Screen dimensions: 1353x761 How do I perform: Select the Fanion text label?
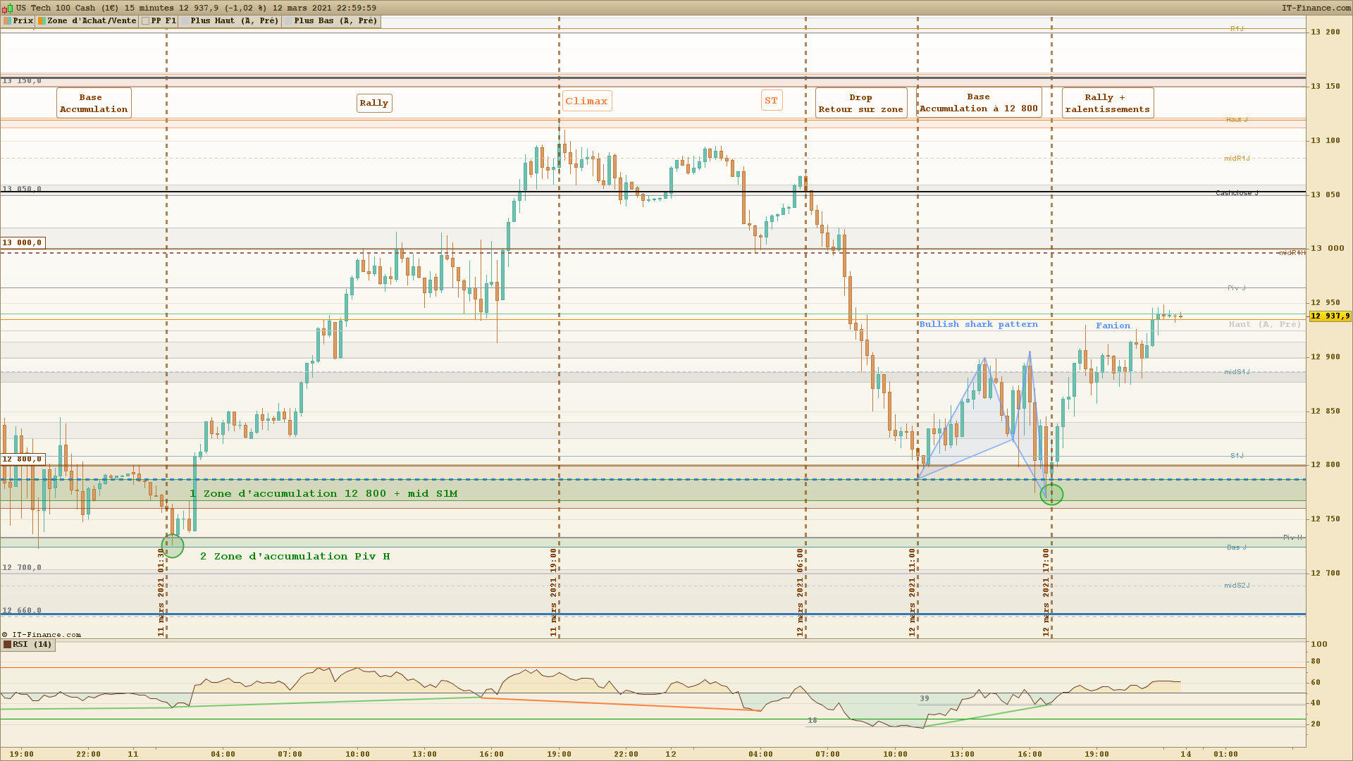[1113, 326]
